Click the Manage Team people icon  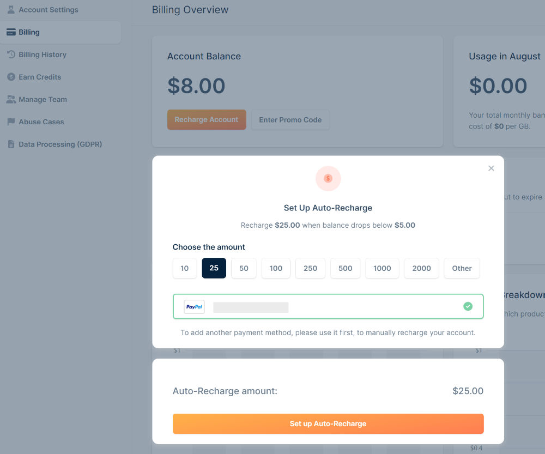pyautogui.click(x=11, y=99)
